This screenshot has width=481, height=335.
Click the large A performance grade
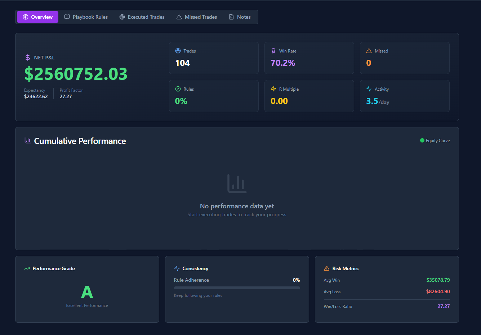point(87,292)
